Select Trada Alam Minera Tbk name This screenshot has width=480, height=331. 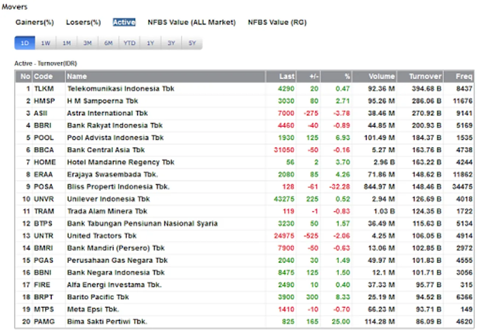[107, 211]
